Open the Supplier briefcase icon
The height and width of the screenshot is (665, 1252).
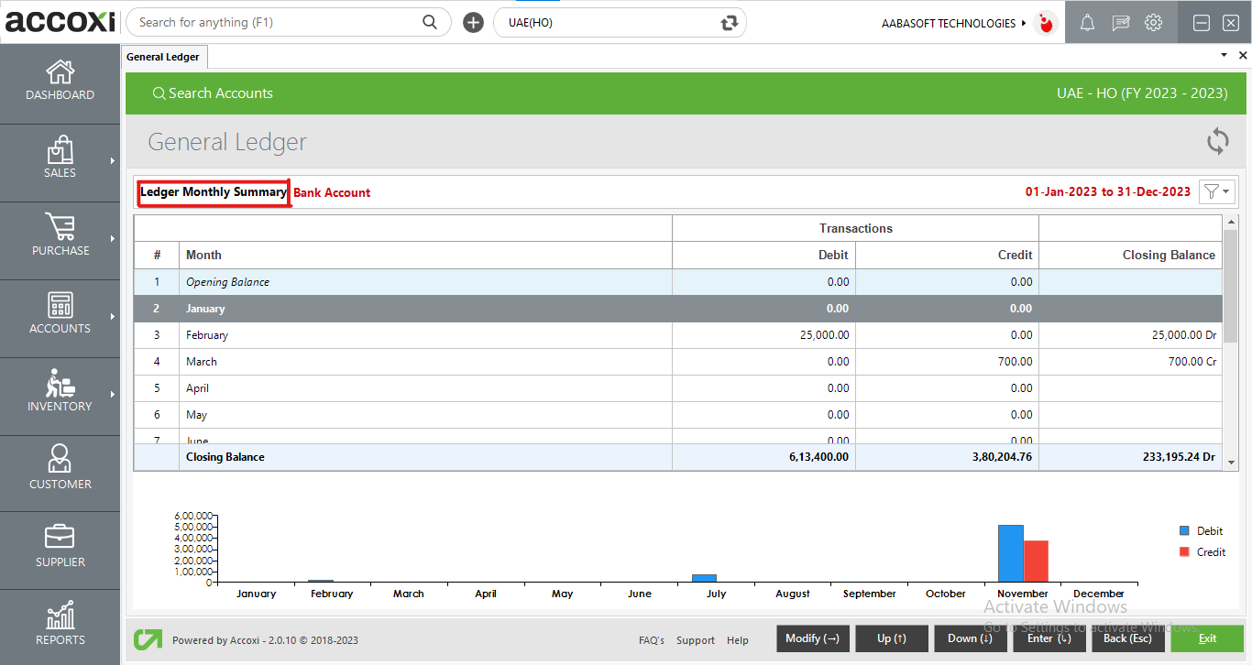[60, 537]
